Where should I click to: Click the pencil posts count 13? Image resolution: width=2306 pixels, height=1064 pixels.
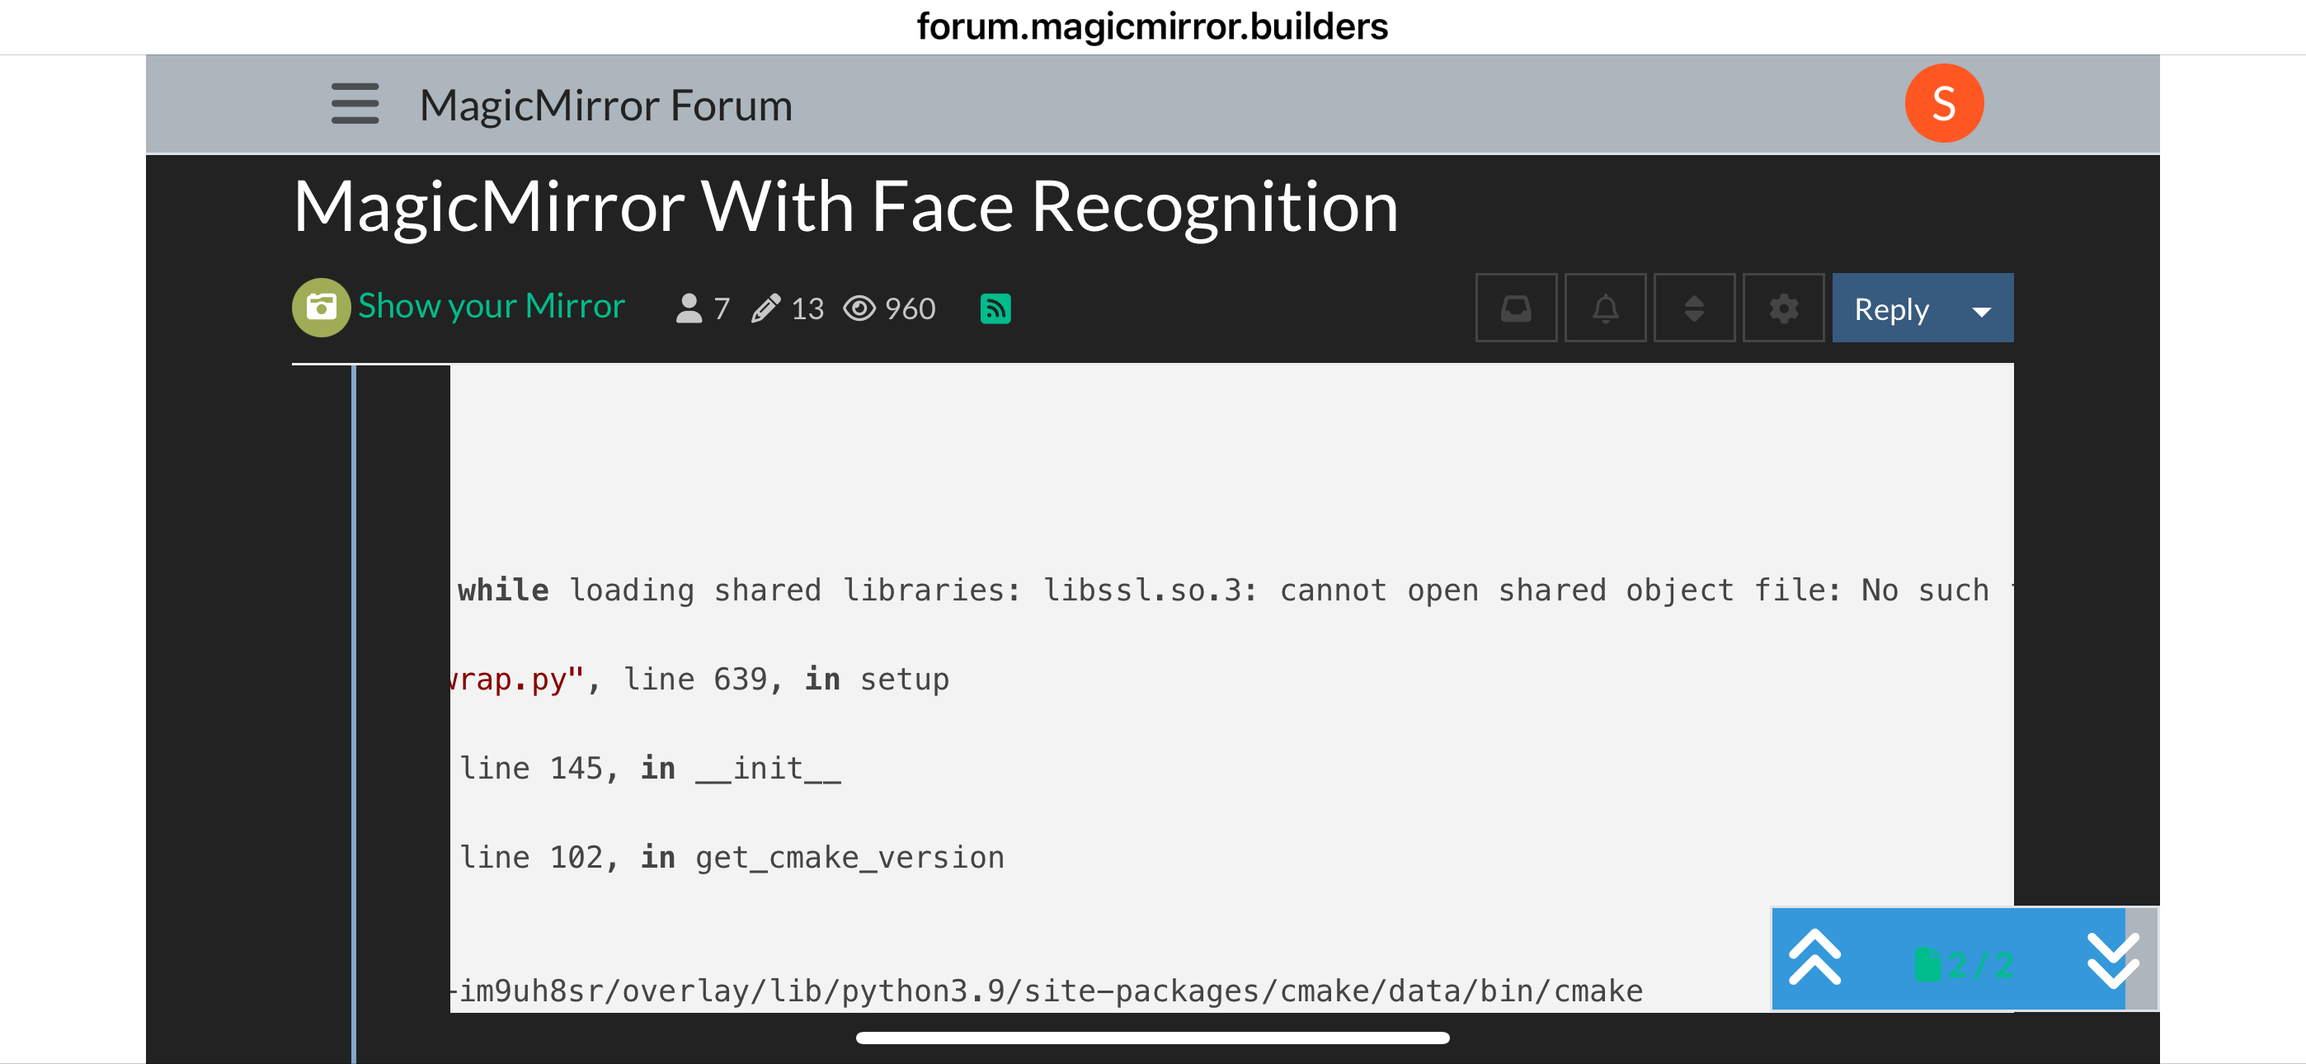(788, 309)
